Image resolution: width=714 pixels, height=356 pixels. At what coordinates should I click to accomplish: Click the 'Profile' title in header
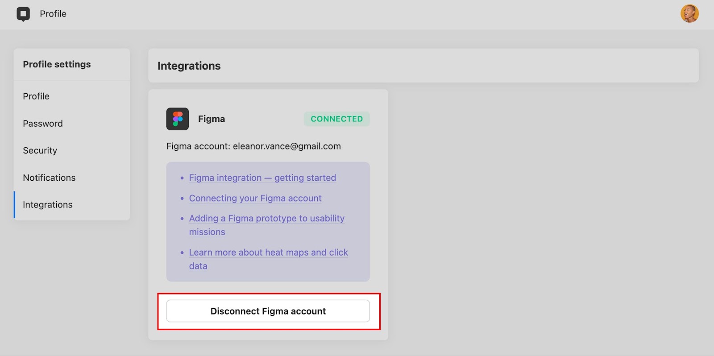point(53,14)
